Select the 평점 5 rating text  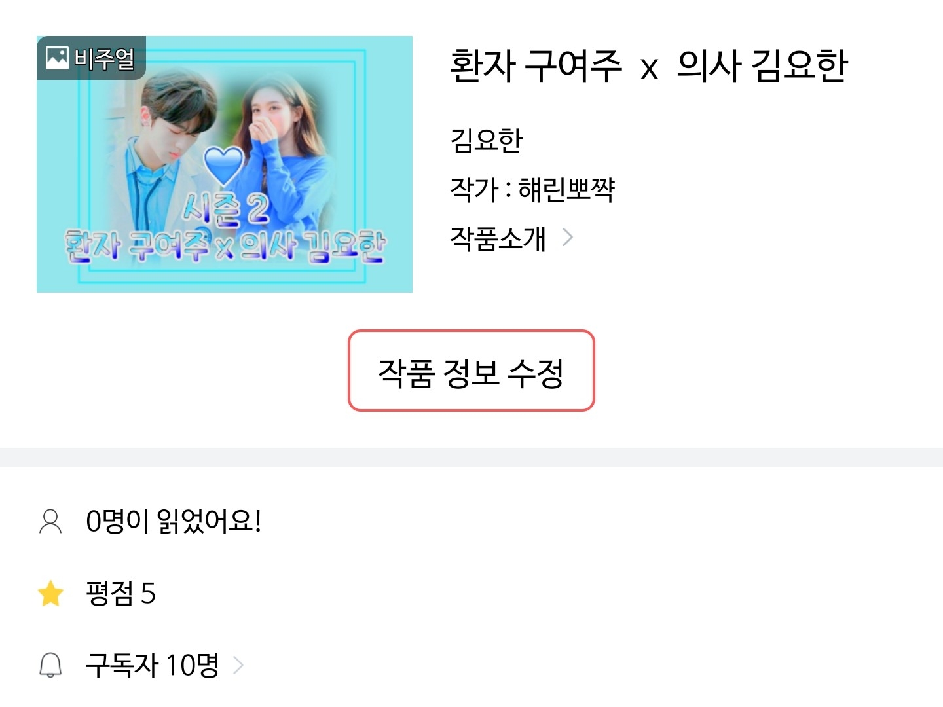(x=120, y=594)
